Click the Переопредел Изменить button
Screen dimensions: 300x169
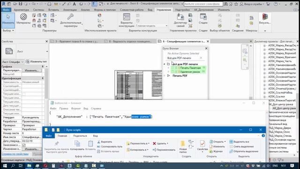pyautogui.click(x=32, y=70)
